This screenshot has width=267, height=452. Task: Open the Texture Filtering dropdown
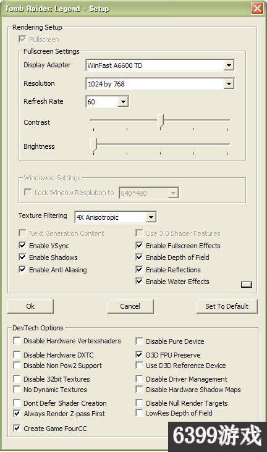[x=151, y=217]
